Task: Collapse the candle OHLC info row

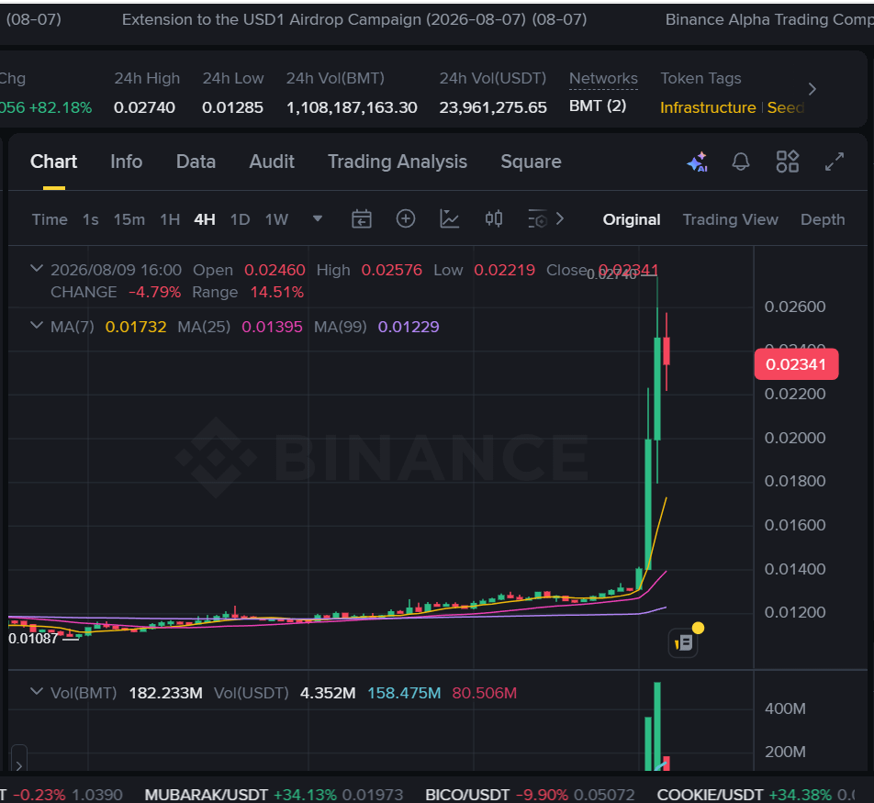Action: (36, 269)
